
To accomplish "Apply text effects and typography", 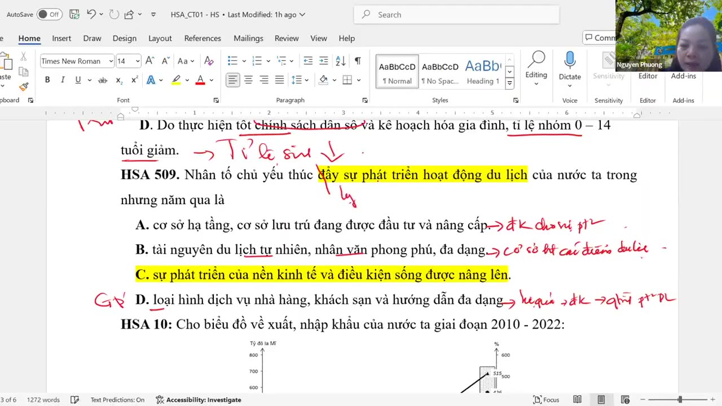I will point(151,80).
